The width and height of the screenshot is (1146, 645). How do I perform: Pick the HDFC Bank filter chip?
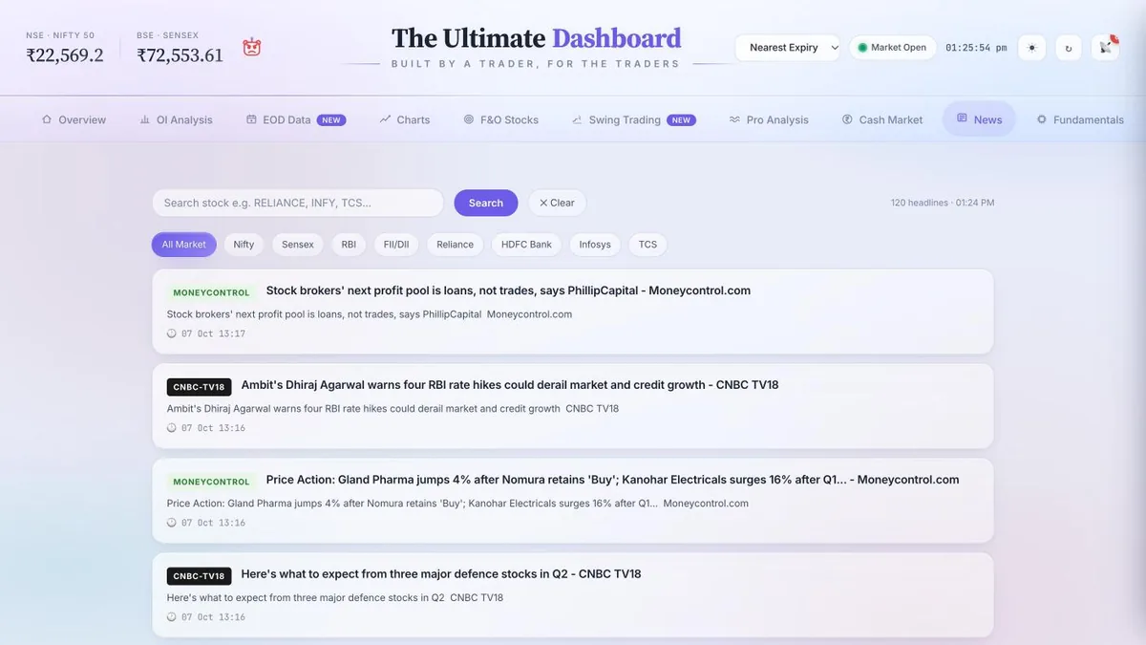[527, 245]
